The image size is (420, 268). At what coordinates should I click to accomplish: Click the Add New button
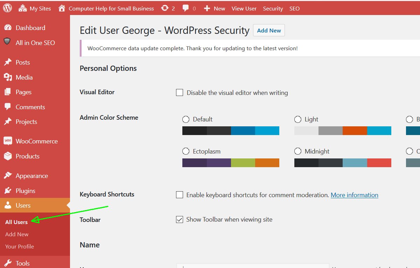[269, 30]
